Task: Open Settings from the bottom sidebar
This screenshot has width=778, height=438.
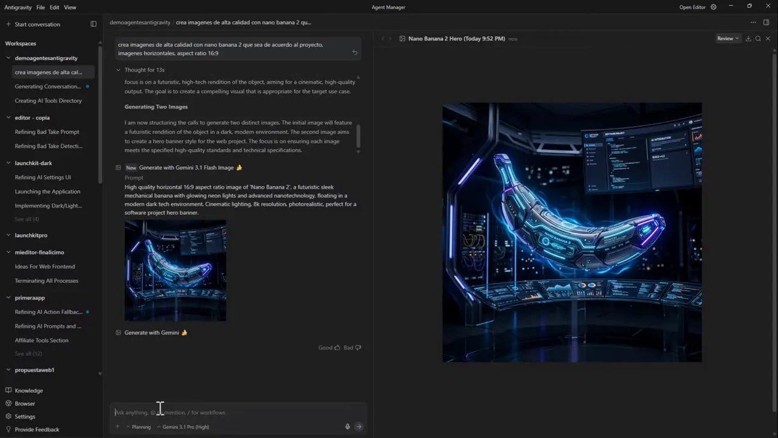Action: point(25,416)
